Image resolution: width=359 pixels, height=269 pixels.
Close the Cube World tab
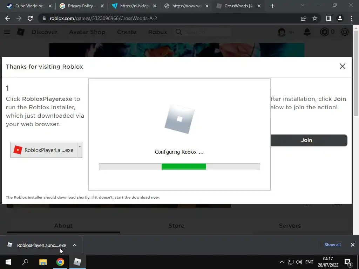point(50,6)
